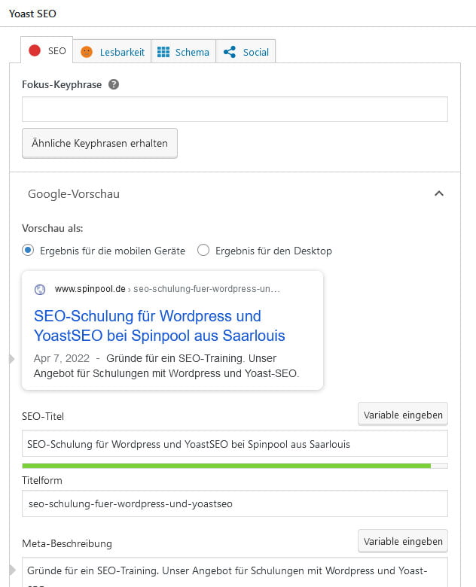This screenshot has width=476, height=587.
Task: Click the red SEO score bullet icon
Action: coord(35,50)
